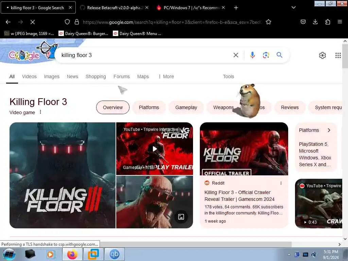Select the All results tab
Image resolution: width=348 pixels, height=261 pixels.
(12, 76)
